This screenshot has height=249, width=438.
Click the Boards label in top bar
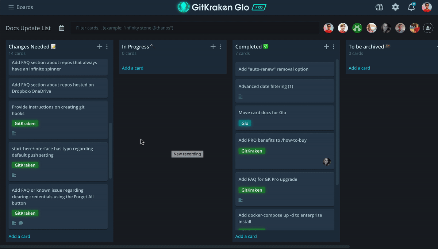coord(25,7)
